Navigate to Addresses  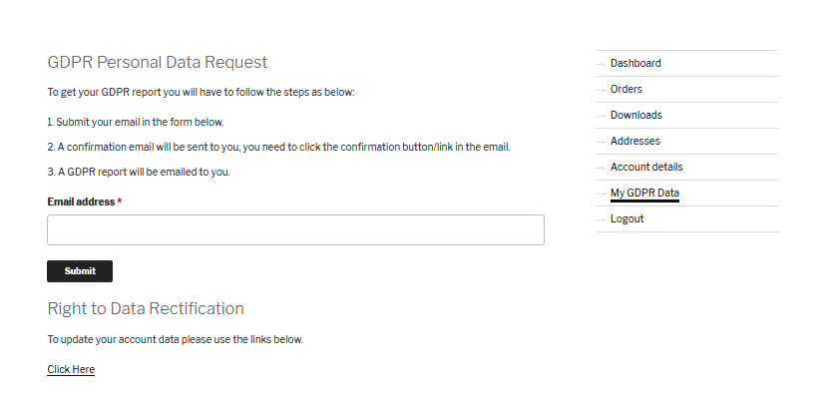click(x=634, y=141)
